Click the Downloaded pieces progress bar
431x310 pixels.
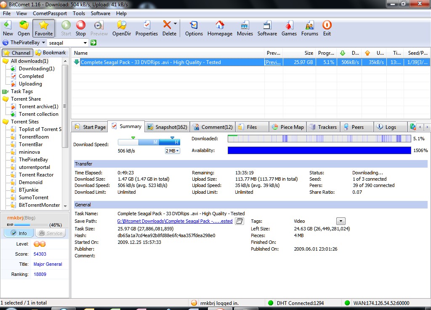click(x=319, y=138)
